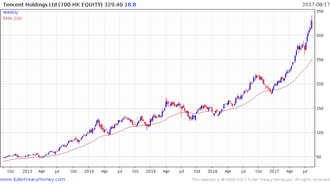The width and height of the screenshot is (330, 184).
Task: Click the 250 price axis label
Action: pyautogui.click(x=320, y=60)
